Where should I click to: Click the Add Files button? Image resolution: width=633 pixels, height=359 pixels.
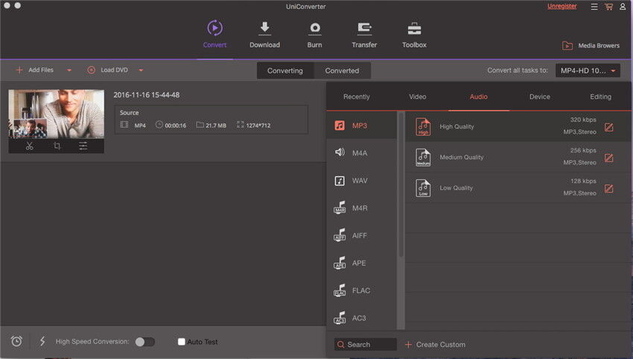coord(35,70)
